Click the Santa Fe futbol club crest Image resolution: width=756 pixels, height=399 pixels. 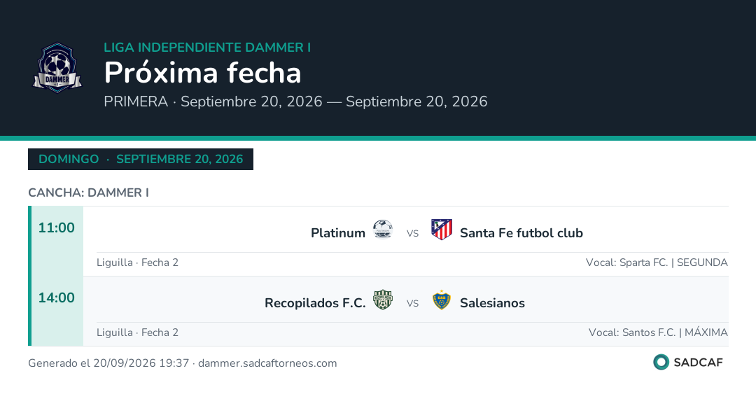tap(442, 230)
